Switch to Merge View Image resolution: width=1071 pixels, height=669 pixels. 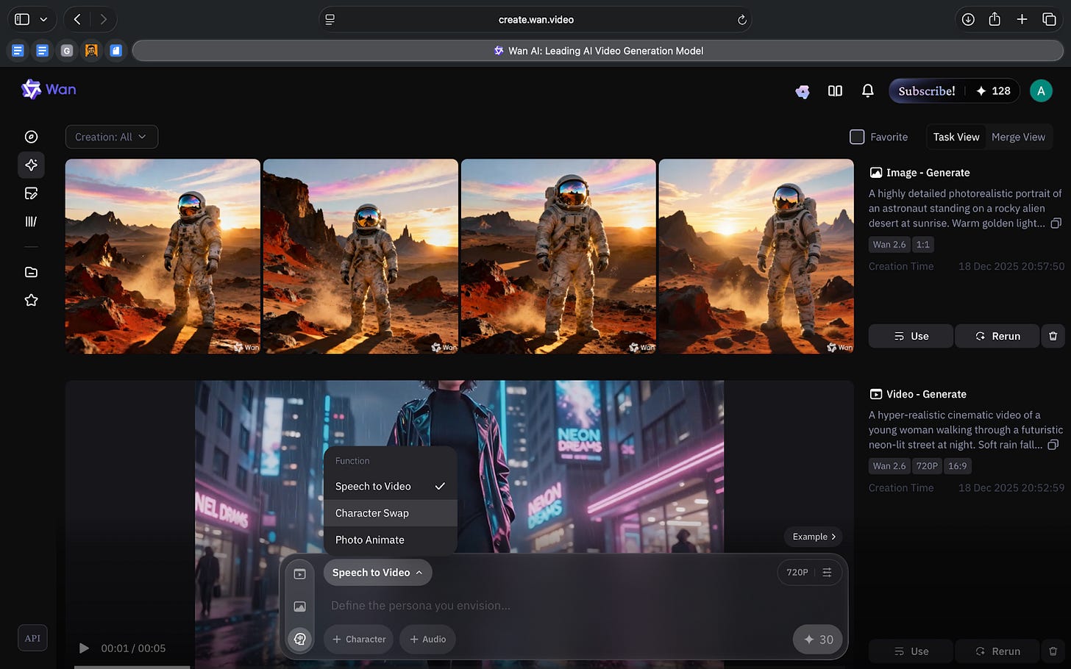(x=1017, y=137)
